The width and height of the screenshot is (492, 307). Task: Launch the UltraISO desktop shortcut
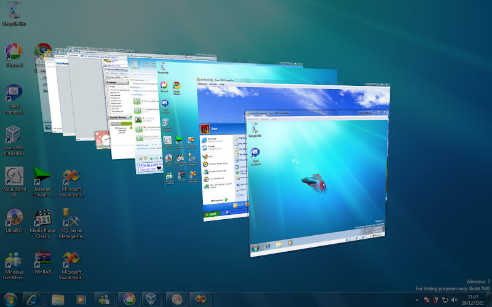(14, 221)
